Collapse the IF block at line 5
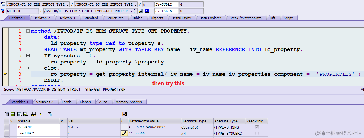The height and width of the screenshot is (138, 364). coord(28,55)
